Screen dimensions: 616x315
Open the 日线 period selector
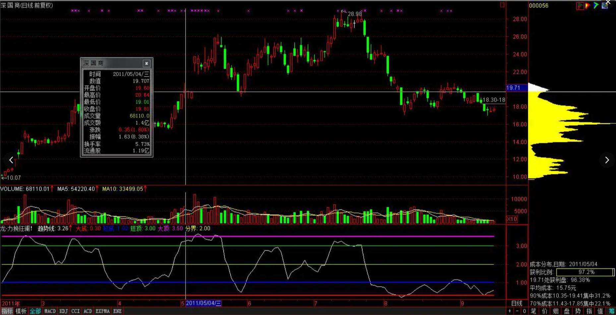click(517, 303)
